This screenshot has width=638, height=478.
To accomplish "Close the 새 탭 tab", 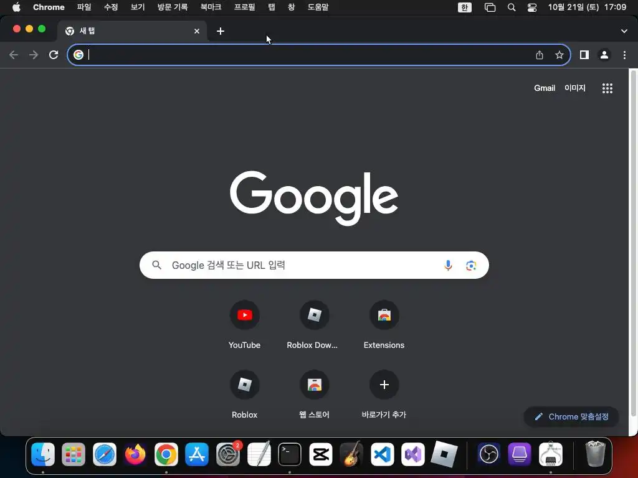I will pyautogui.click(x=197, y=31).
